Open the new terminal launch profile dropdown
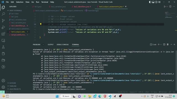 click(x=161, y=45)
